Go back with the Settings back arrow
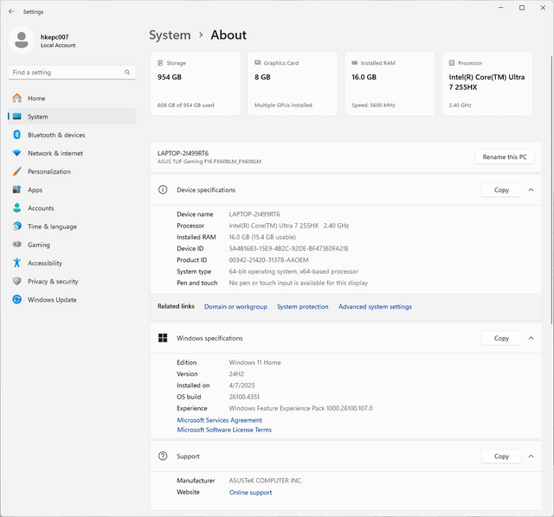Viewport: 554px width, 517px height. pos(11,11)
